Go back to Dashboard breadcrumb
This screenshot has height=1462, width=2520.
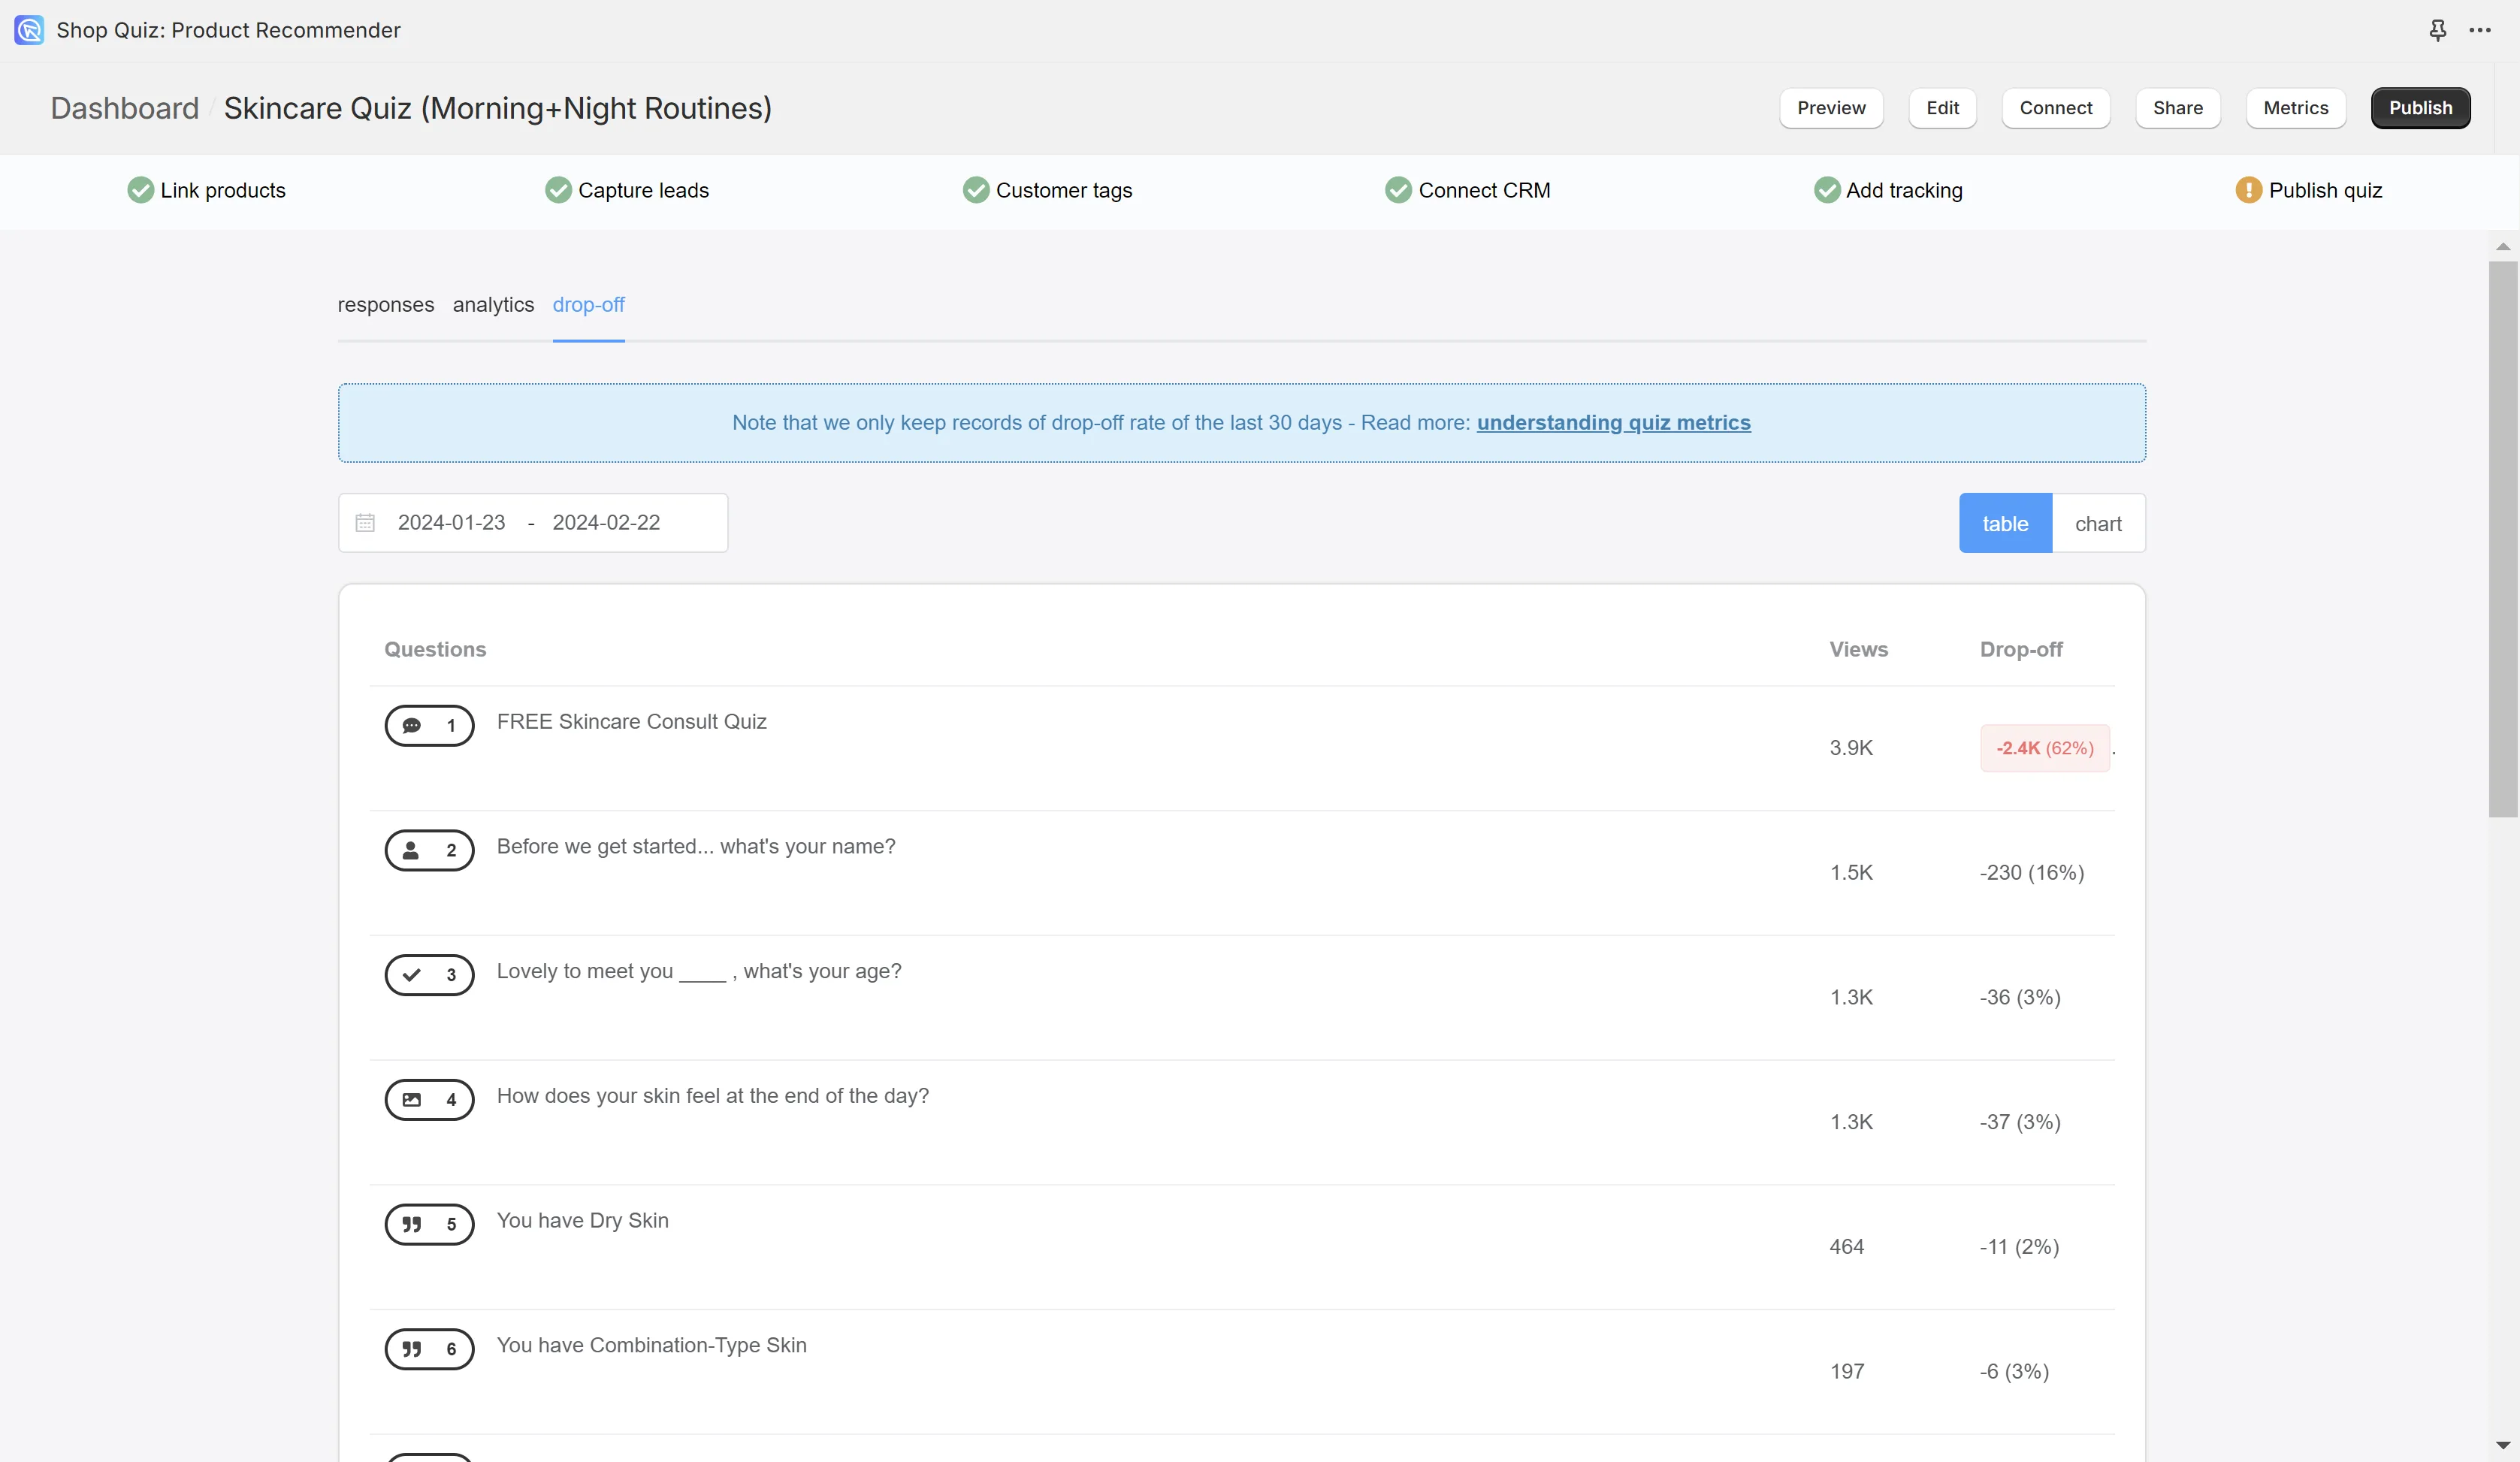point(125,108)
